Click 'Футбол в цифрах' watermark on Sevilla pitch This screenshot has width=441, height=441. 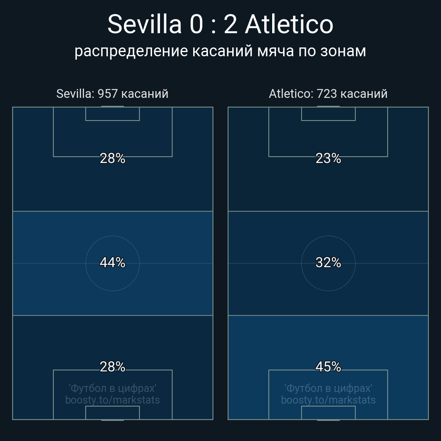tap(112, 388)
